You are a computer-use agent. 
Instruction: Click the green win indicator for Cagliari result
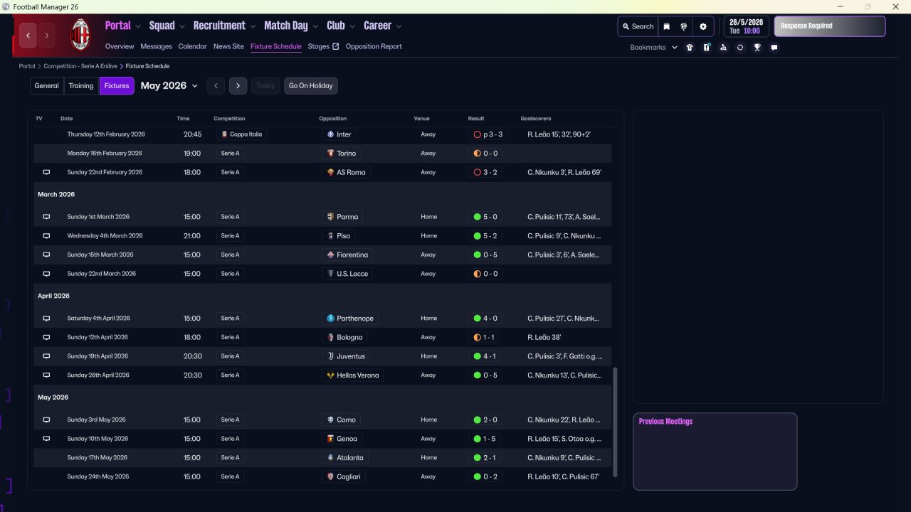coord(477,476)
